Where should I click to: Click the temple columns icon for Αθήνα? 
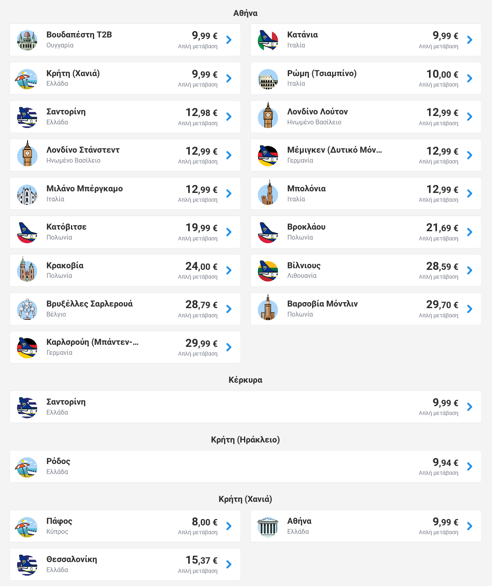268,527
